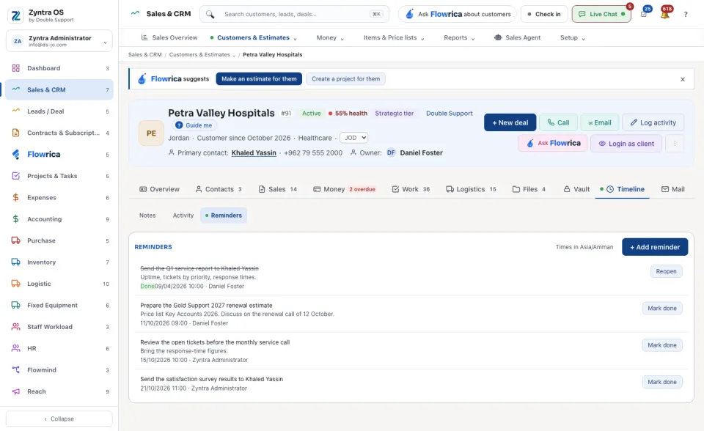
Task: Open the three-dot more actions menu
Action: click(675, 143)
